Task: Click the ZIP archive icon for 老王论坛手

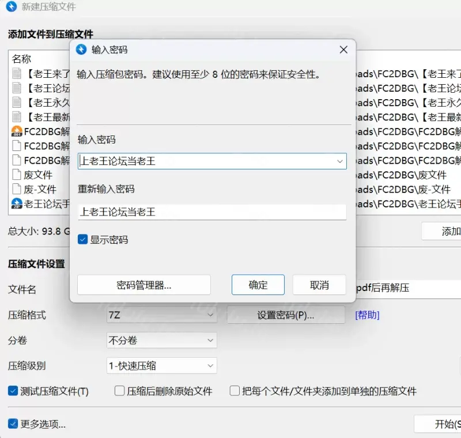Action: pos(17,203)
